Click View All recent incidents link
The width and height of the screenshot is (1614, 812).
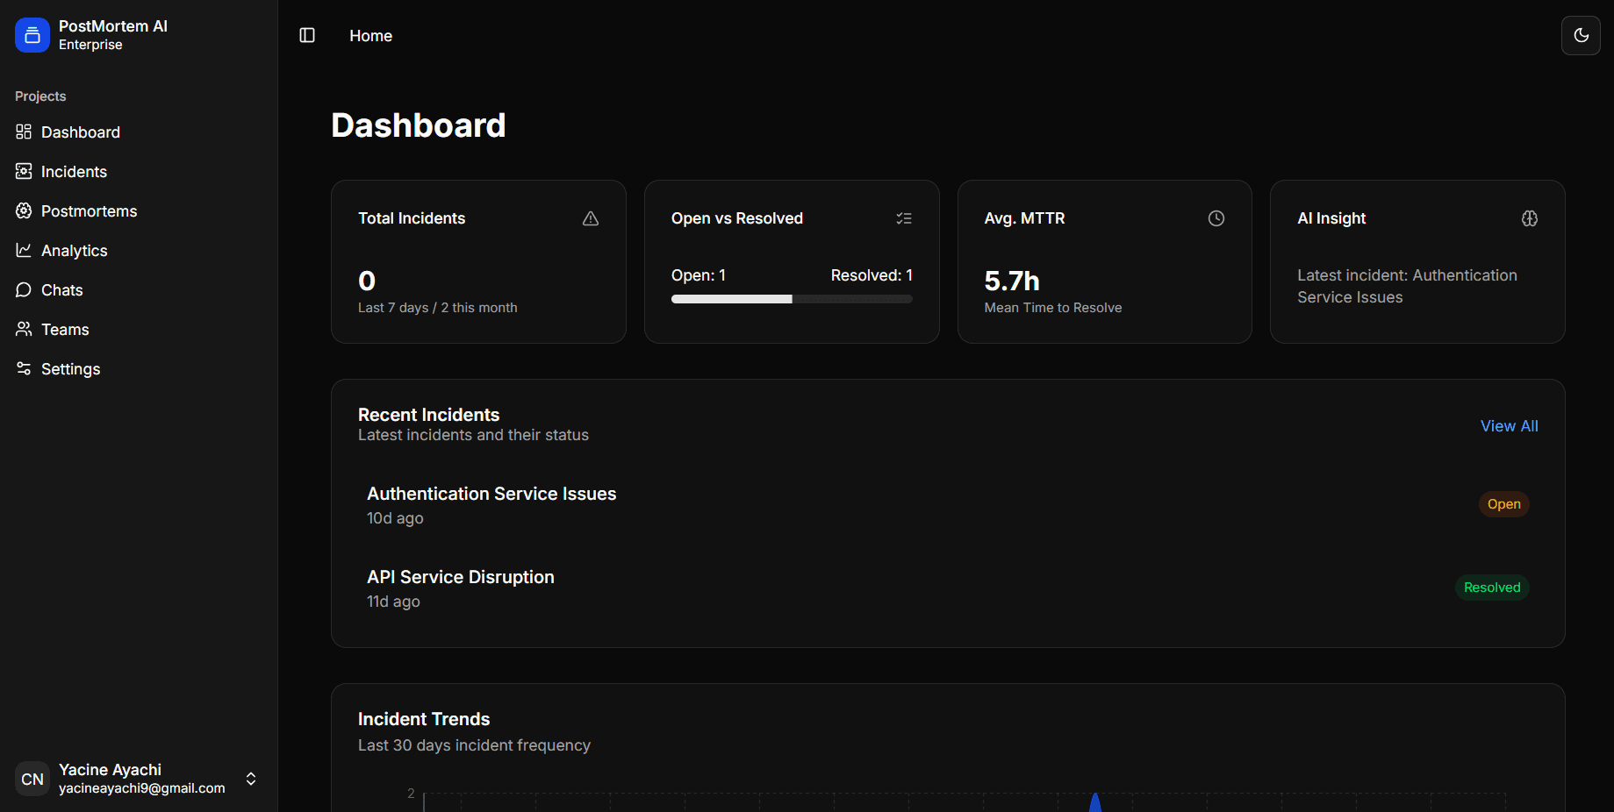point(1509,426)
